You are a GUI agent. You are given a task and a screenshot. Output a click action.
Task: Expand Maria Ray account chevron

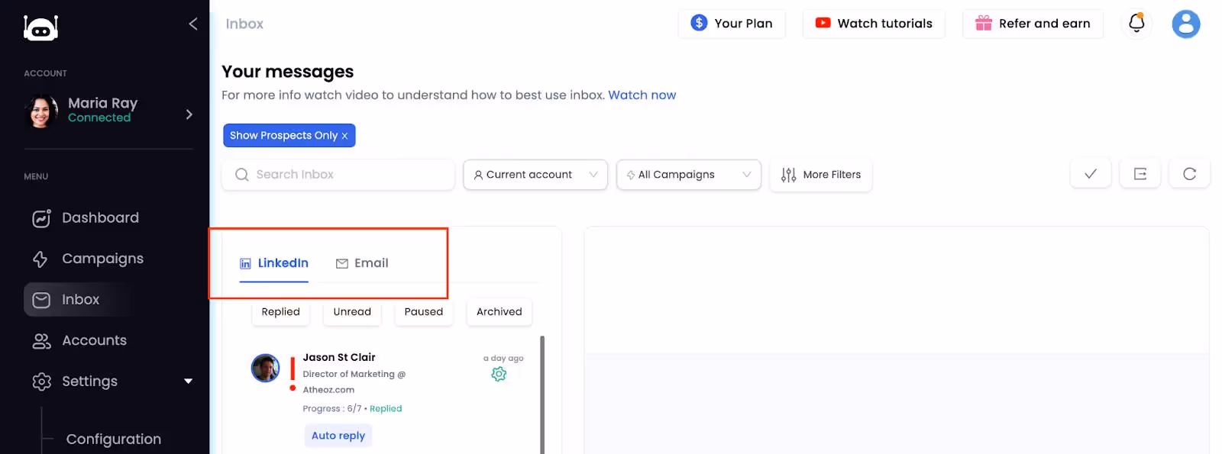coord(189,114)
